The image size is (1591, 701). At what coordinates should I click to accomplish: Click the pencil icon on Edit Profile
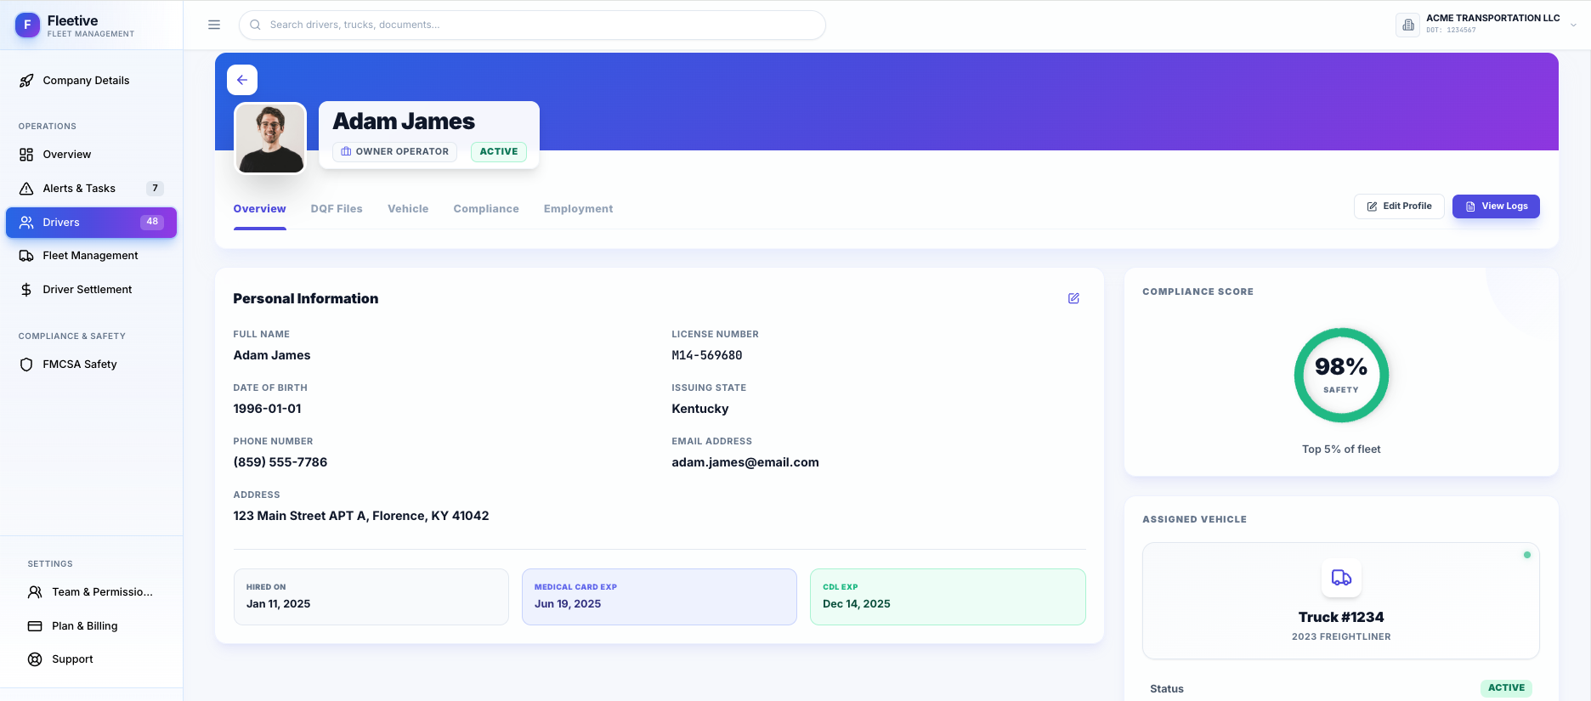click(x=1372, y=206)
